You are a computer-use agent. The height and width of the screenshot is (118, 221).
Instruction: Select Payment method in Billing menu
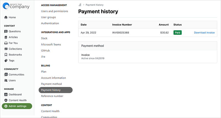click(x=51, y=84)
